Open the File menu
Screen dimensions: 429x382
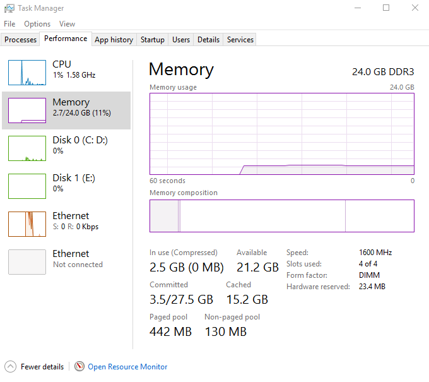pyautogui.click(x=9, y=24)
